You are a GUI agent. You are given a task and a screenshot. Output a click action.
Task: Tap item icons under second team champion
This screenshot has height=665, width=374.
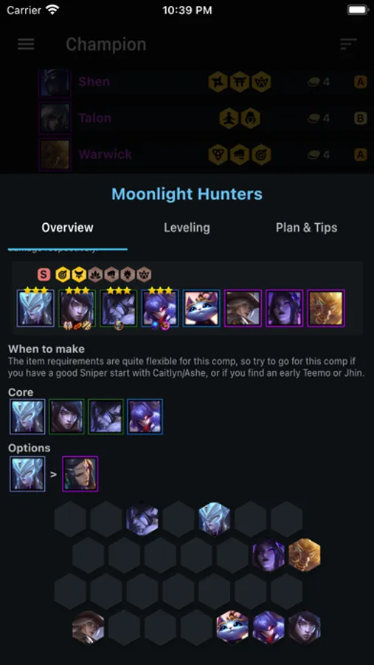point(77,326)
